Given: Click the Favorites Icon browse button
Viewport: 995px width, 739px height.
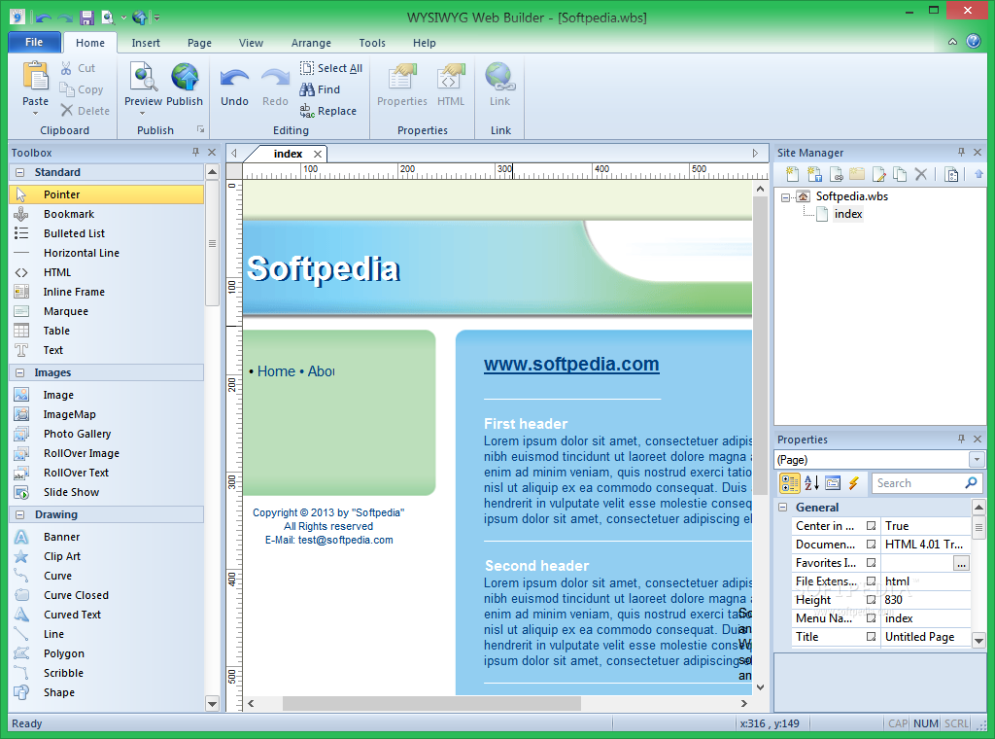Looking at the screenshot, I should 961,562.
